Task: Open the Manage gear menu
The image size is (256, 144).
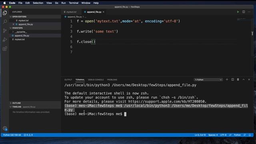Action: (5, 128)
